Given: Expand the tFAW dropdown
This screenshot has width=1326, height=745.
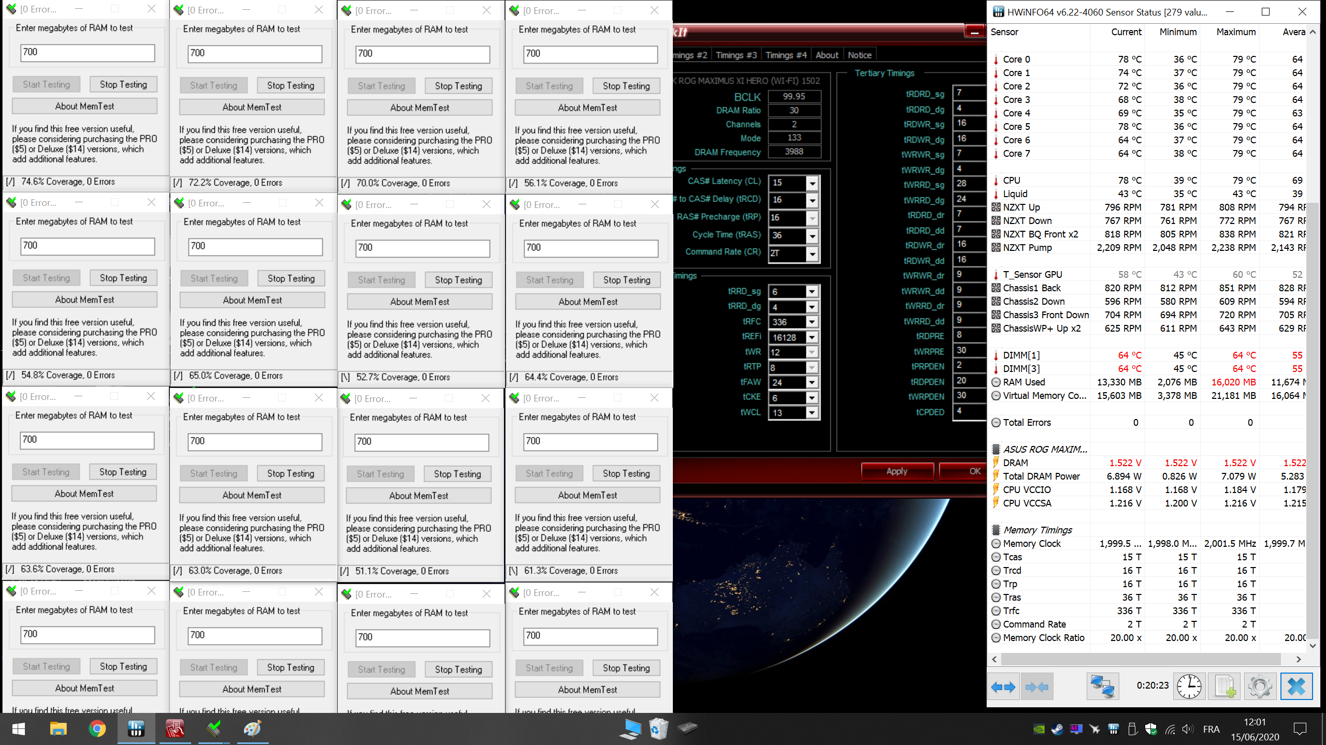Looking at the screenshot, I should [x=812, y=383].
